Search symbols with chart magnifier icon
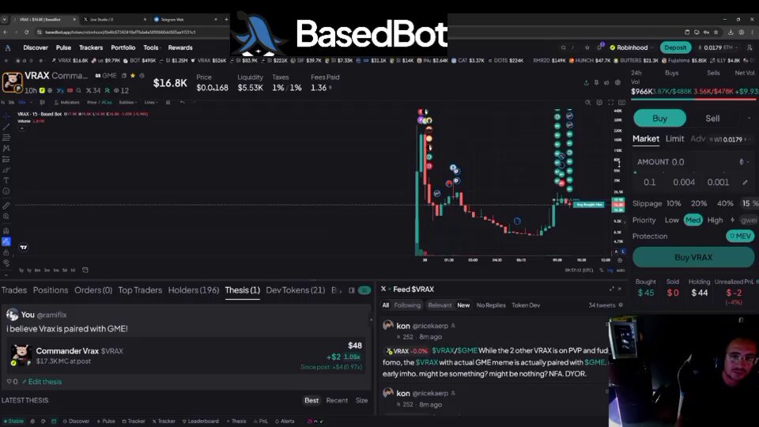 (x=587, y=103)
